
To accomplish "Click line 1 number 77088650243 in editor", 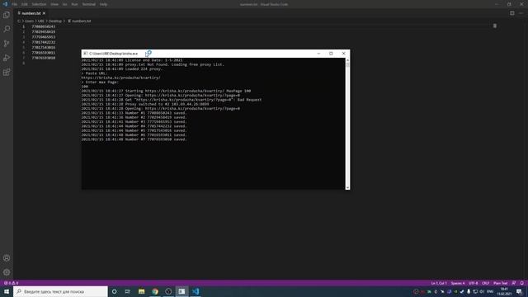I will click(x=44, y=26).
